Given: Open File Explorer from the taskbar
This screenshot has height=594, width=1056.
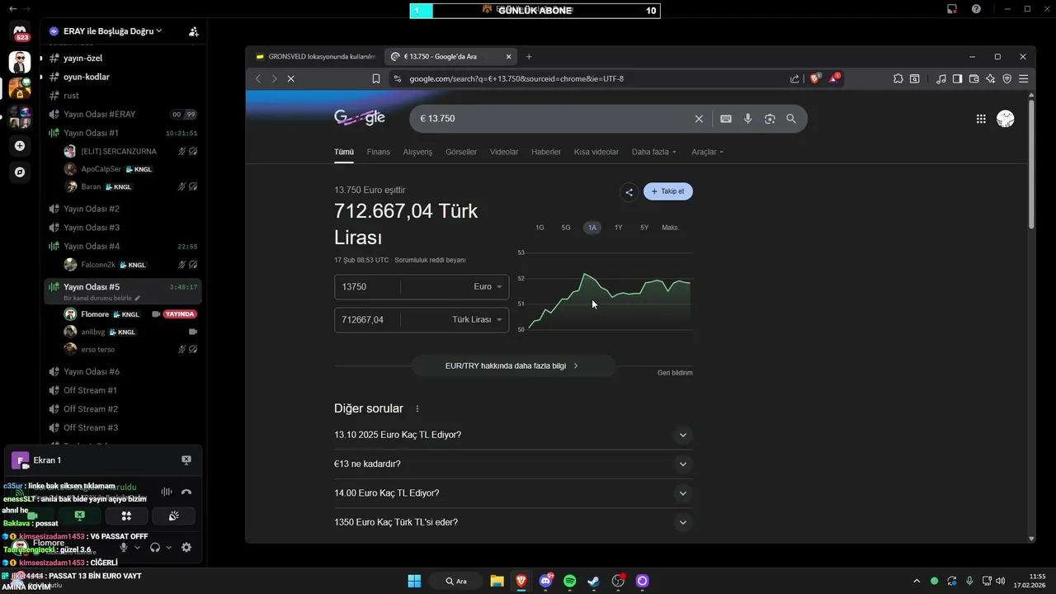Looking at the screenshot, I should [497, 581].
